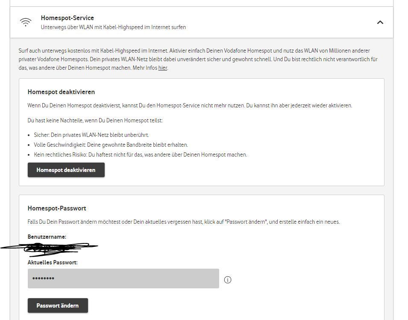Click the WLAN wifi icon in header

(26, 22)
